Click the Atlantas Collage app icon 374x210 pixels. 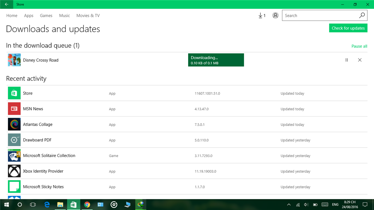[x=14, y=124]
